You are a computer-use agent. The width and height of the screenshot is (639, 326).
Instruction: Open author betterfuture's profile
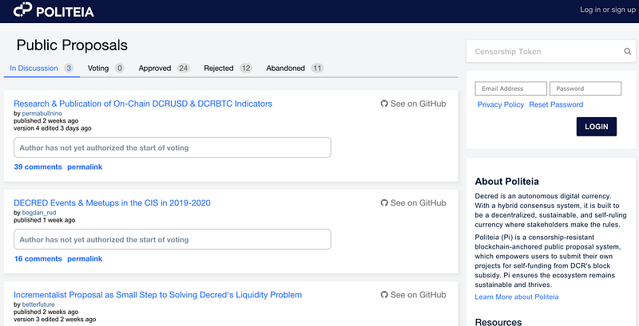tap(38, 304)
